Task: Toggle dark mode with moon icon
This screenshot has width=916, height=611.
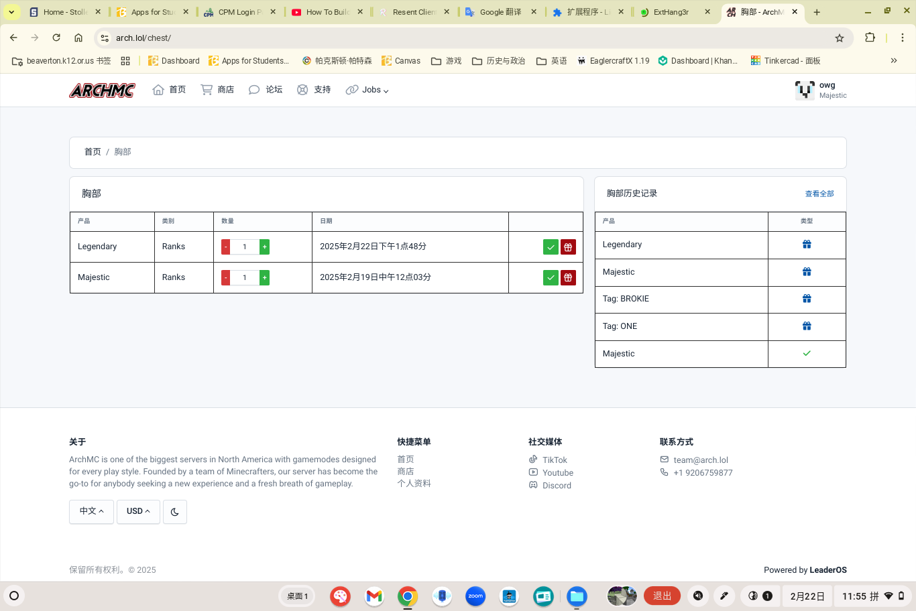Action: pyautogui.click(x=175, y=512)
